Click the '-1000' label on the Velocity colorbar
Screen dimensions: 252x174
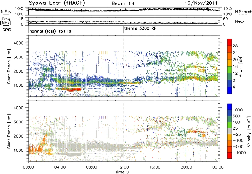[x=239, y=153]
